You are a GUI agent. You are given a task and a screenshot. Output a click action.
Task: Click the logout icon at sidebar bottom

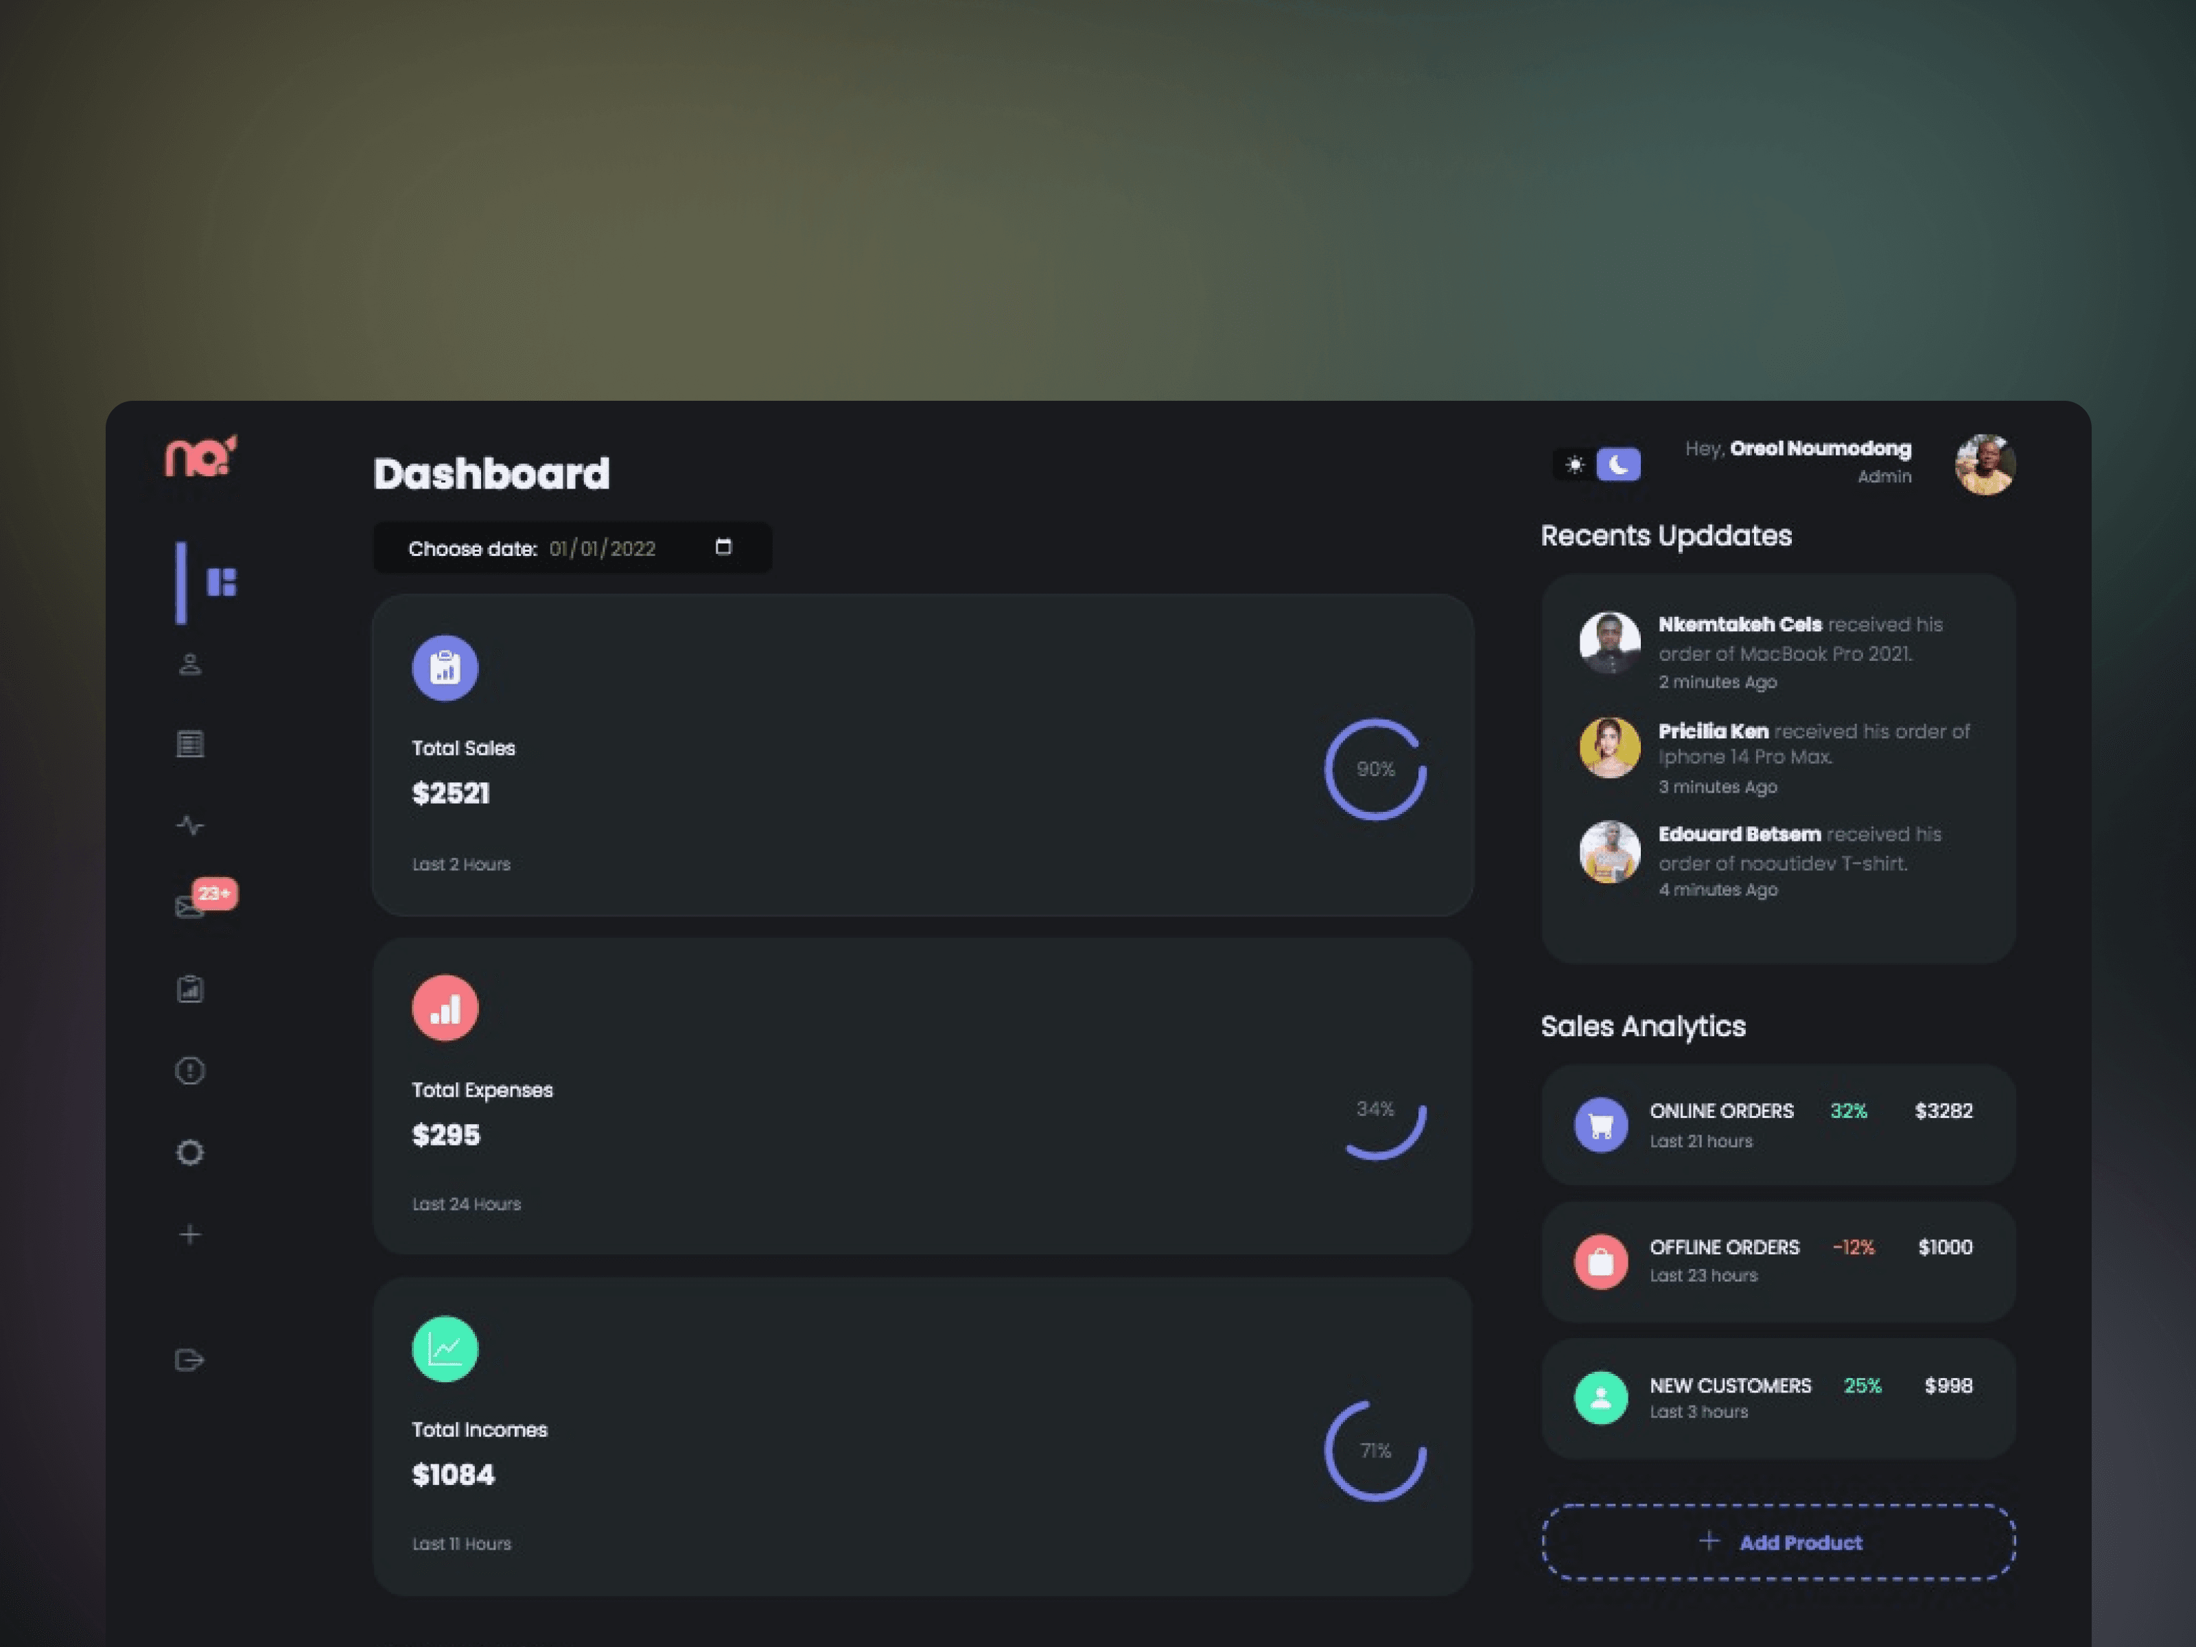(x=189, y=1358)
